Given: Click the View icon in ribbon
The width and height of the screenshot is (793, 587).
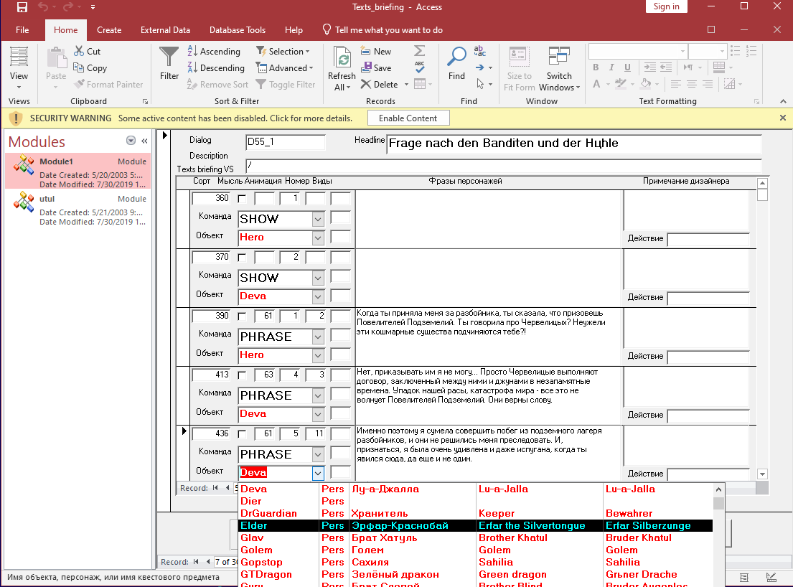Looking at the screenshot, I should (19, 57).
